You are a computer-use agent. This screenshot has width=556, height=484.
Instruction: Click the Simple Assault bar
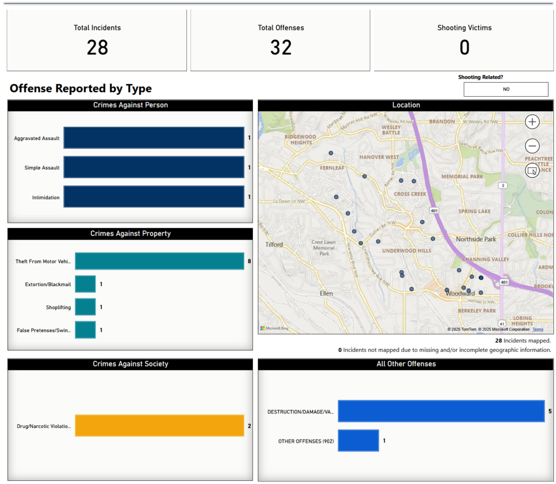pos(154,167)
